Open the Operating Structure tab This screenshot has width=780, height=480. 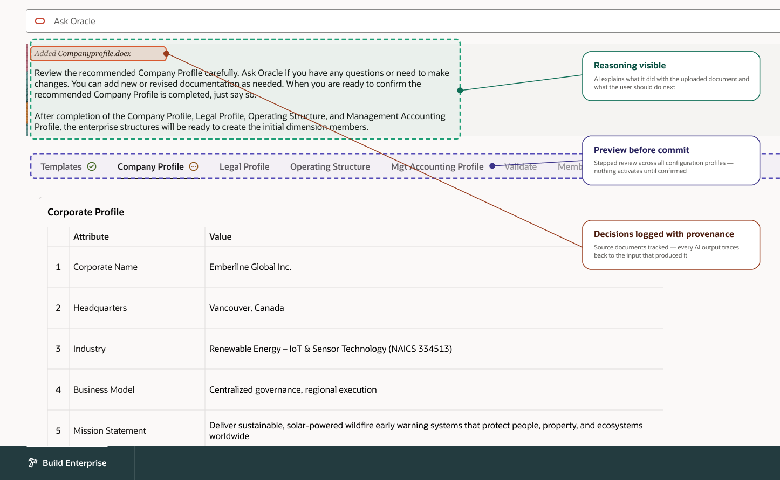click(x=330, y=166)
